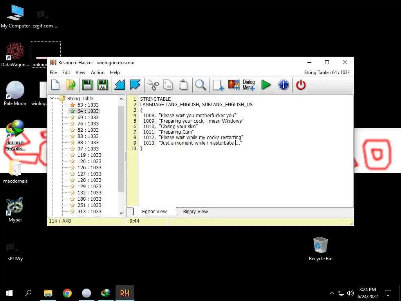Click the Save As floppy icon
This screenshot has height=301, width=401.
pyautogui.click(x=103, y=85)
